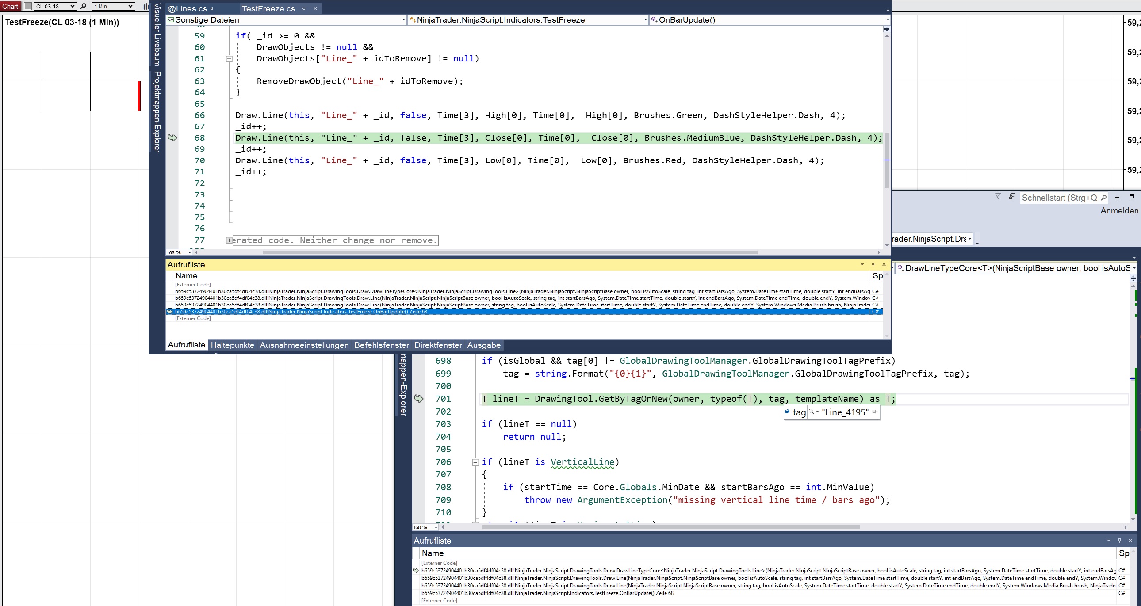Pin the tag datatip to source
The image size is (1141, 606).
874,412
